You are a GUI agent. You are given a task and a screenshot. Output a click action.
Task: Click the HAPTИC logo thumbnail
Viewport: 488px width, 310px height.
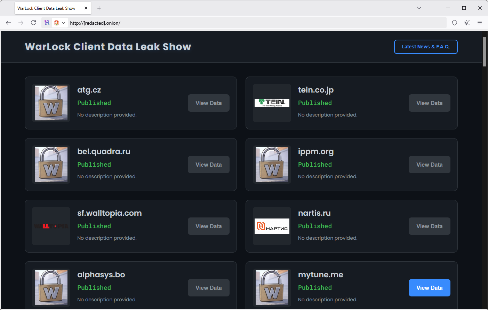click(272, 226)
